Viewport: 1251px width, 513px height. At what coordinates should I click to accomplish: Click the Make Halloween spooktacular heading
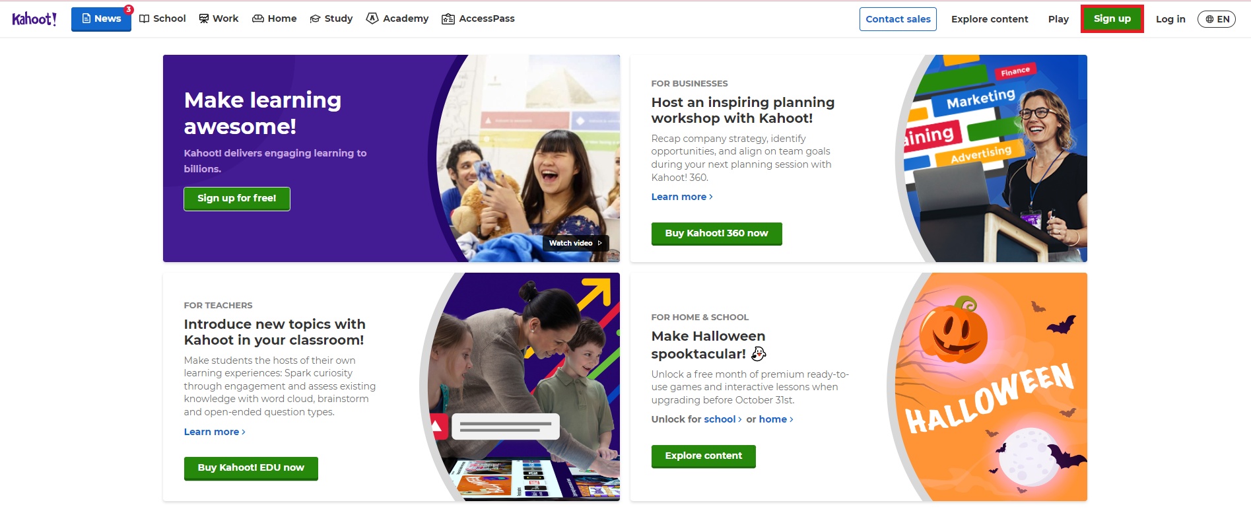point(708,345)
